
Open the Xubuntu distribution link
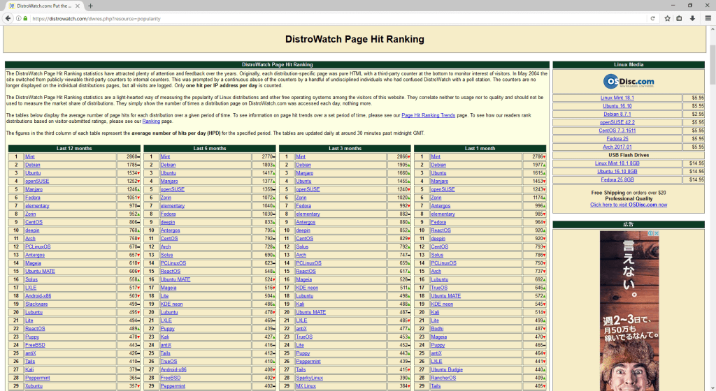click(34, 386)
